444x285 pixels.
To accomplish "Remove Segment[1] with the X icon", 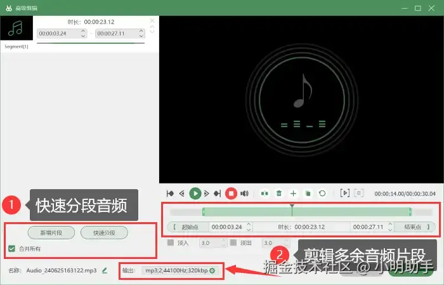I will [152, 20].
